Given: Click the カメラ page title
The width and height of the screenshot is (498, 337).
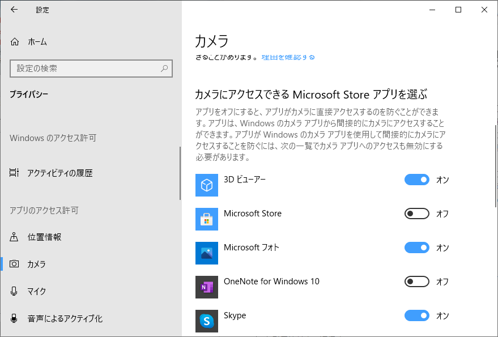Looking at the screenshot, I should tap(211, 41).
